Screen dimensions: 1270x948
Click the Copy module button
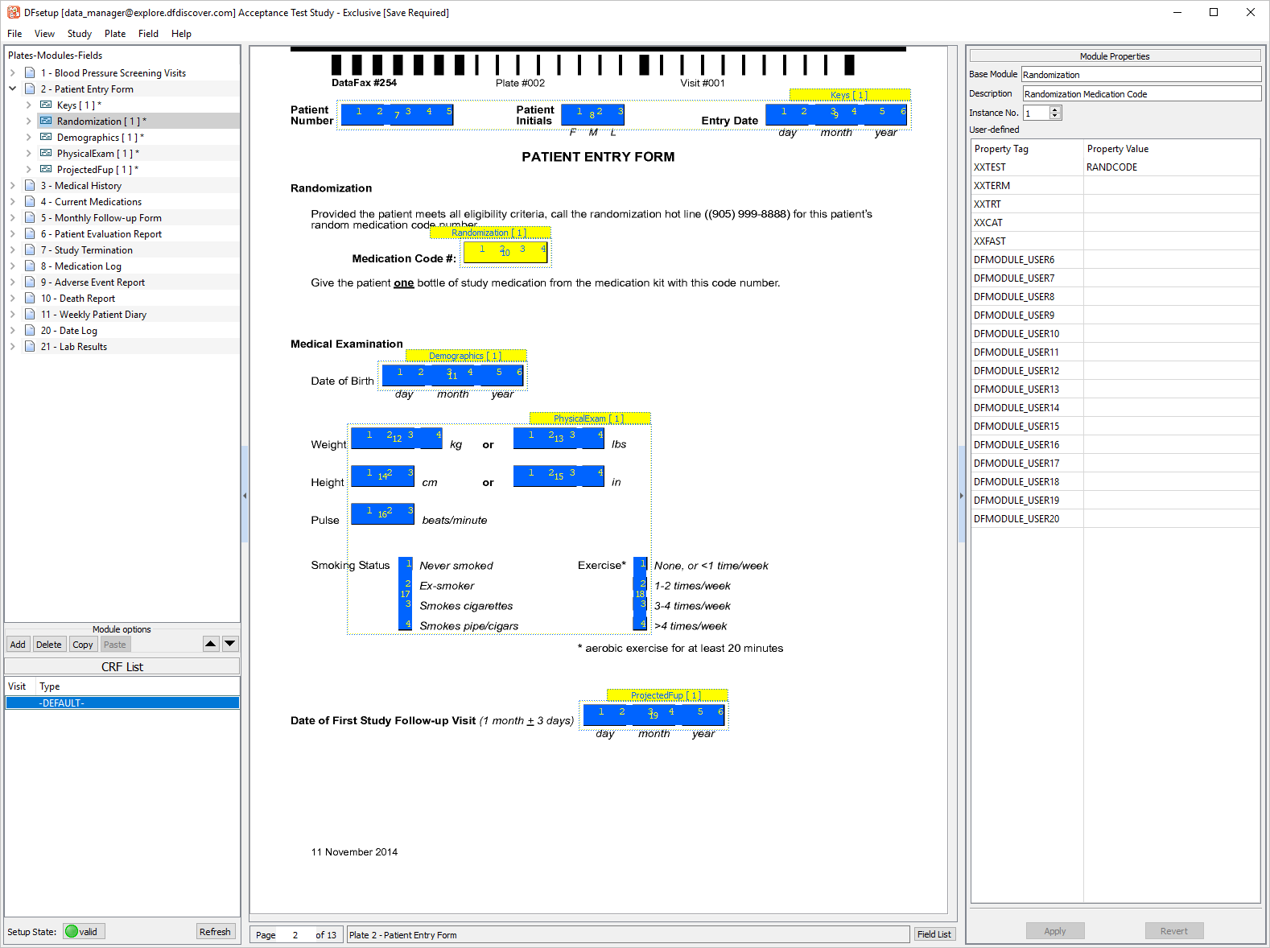[x=82, y=645]
